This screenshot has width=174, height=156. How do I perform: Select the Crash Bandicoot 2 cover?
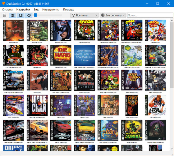(x=132, y=30)
